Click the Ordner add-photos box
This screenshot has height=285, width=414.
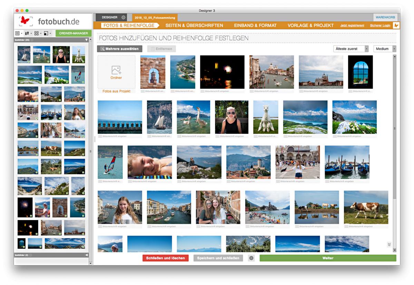pos(116,72)
